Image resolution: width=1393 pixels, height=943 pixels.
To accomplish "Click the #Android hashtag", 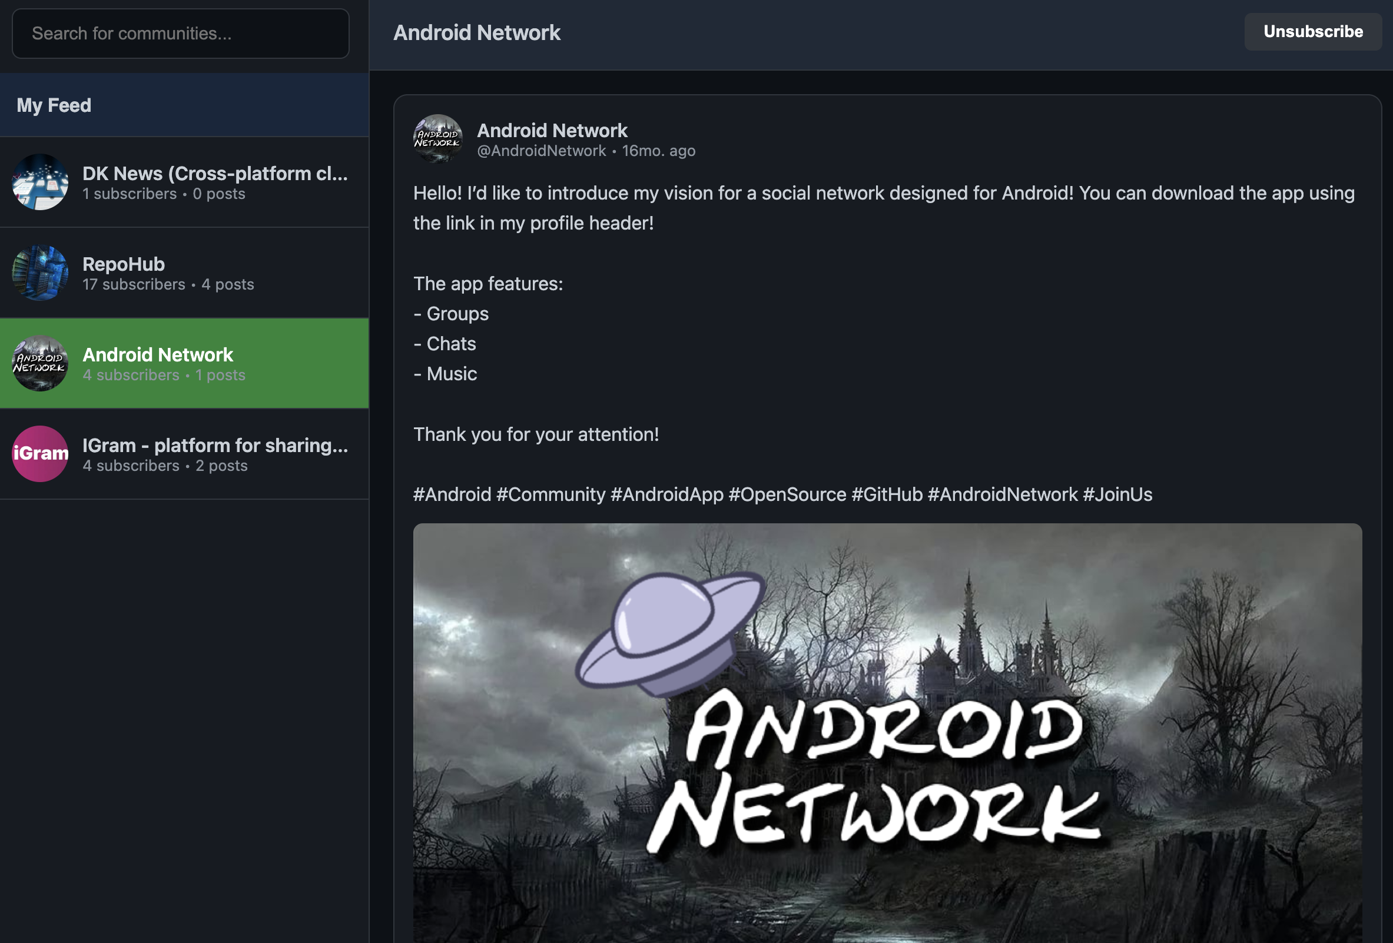I will click(x=452, y=495).
